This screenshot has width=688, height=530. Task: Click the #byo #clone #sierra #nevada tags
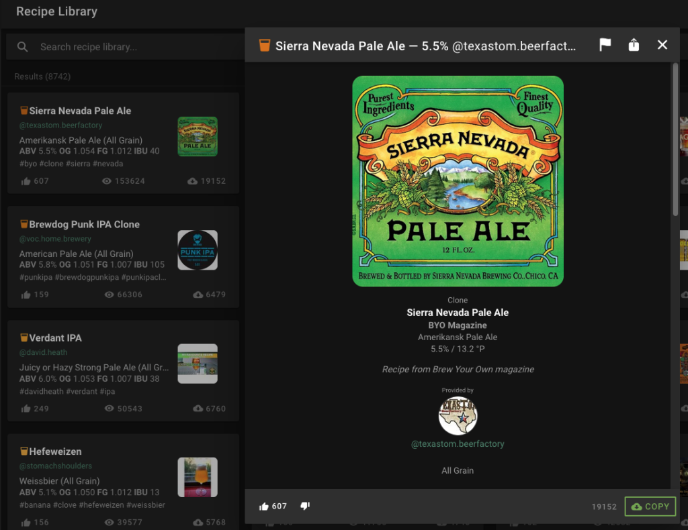(71, 164)
